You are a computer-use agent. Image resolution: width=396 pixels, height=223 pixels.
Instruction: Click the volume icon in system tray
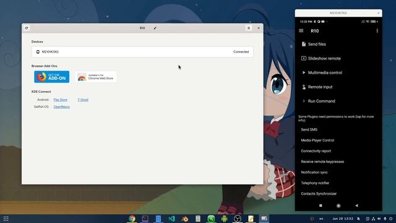pyautogui.click(x=379, y=219)
